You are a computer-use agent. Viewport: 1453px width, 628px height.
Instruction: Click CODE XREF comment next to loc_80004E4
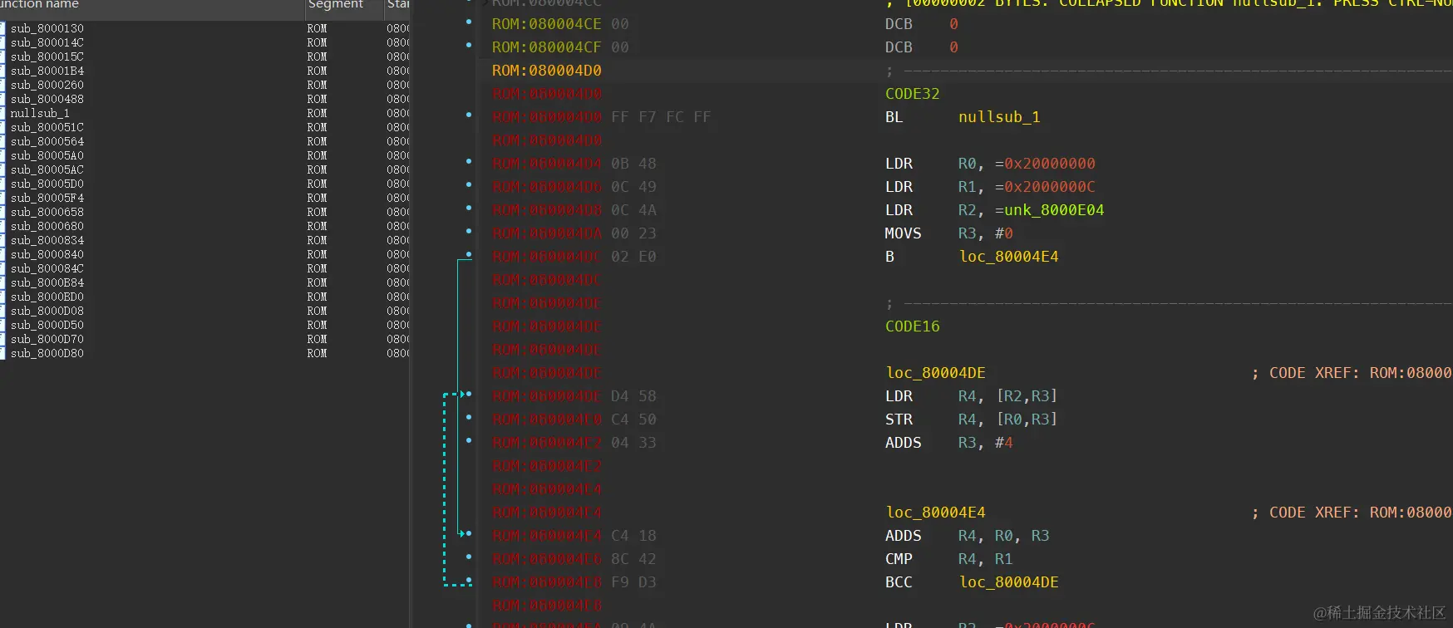coord(1352,513)
